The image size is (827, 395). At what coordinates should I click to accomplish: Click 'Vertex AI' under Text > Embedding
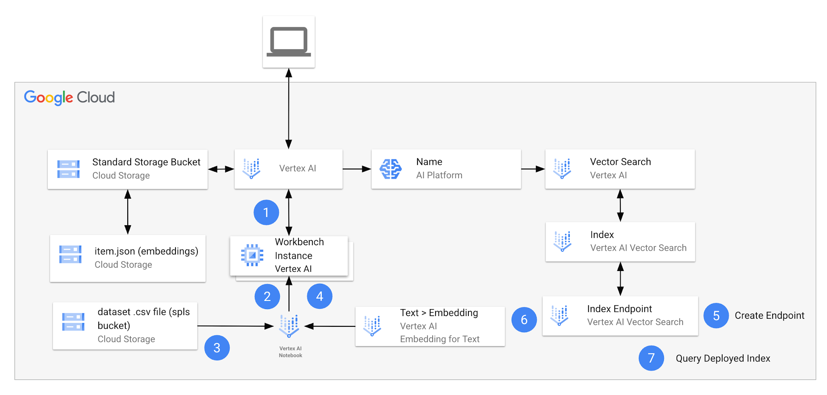(x=419, y=326)
